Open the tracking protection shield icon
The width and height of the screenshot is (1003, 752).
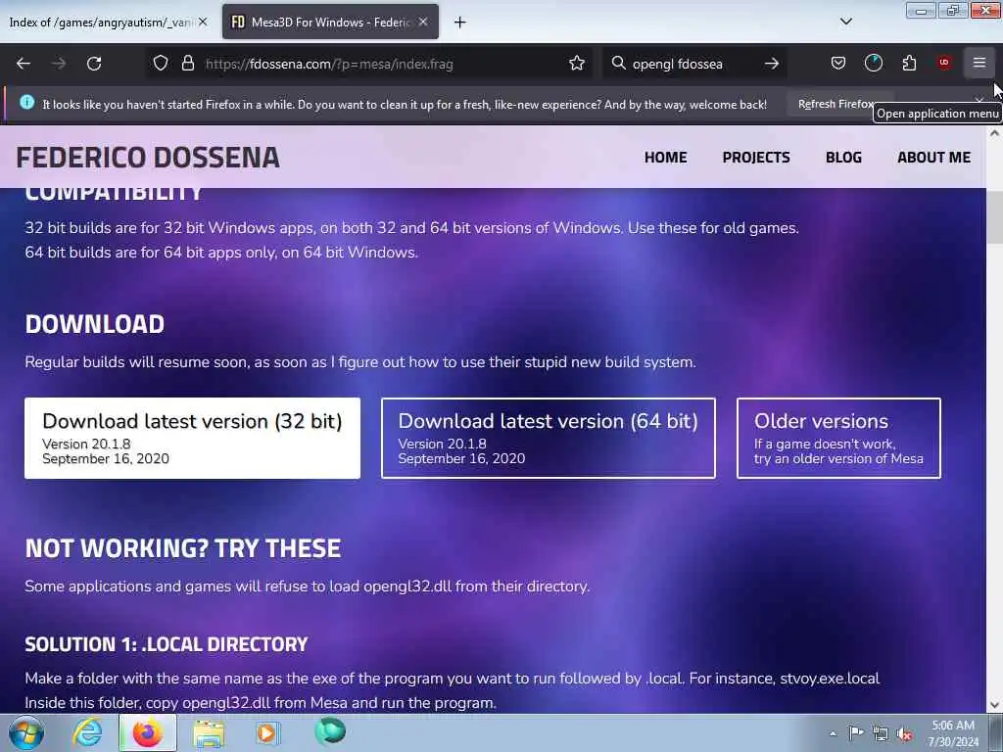point(161,64)
